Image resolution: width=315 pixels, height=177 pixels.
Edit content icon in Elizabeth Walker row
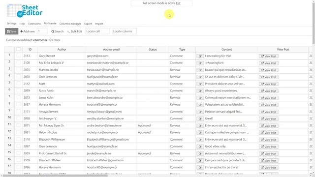(x=200, y=161)
